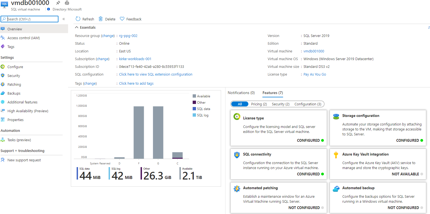This screenshot has width=430, height=214.
Task: Click the New support request icon
Action: (3, 160)
